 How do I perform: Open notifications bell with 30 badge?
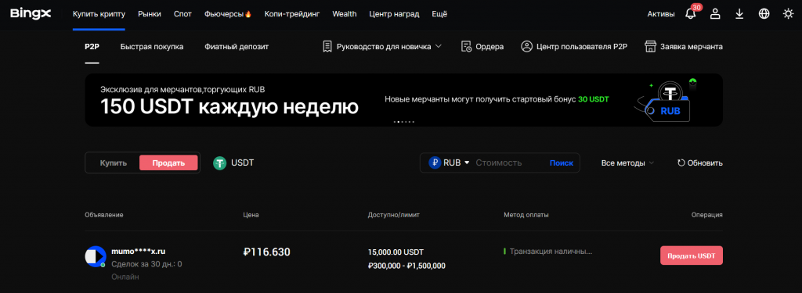(x=691, y=14)
